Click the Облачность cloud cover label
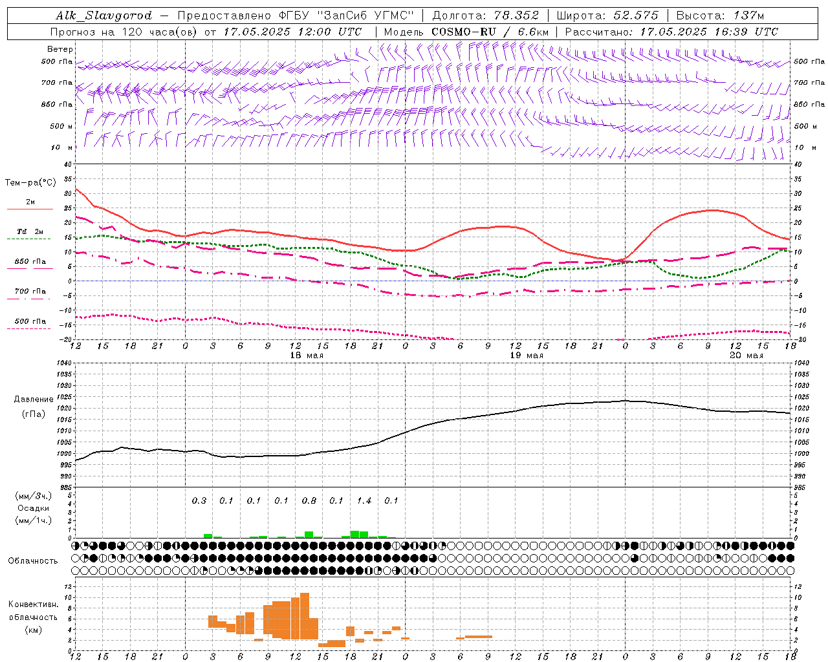This screenshot has width=828, height=662. pos(33,561)
